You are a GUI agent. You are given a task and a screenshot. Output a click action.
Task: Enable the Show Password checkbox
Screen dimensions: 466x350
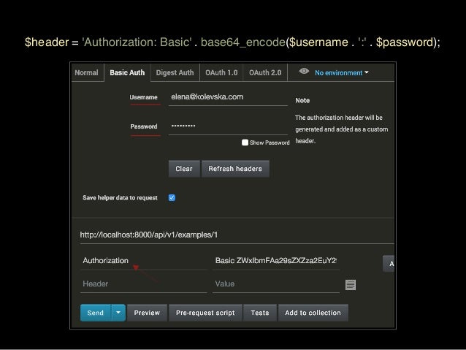[245, 142]
